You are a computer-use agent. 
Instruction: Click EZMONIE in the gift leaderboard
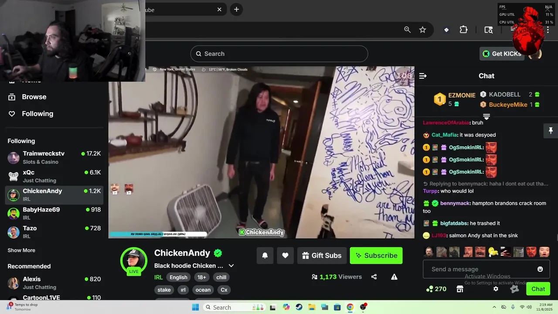click(x=462, y=95)
